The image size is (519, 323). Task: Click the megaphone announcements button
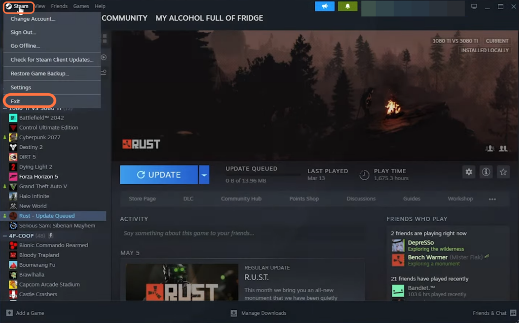[325, 6]
